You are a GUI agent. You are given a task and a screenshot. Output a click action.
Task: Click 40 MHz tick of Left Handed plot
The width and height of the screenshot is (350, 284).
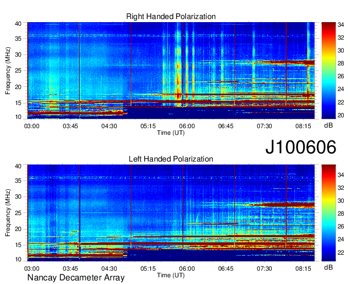pos(18,166)
